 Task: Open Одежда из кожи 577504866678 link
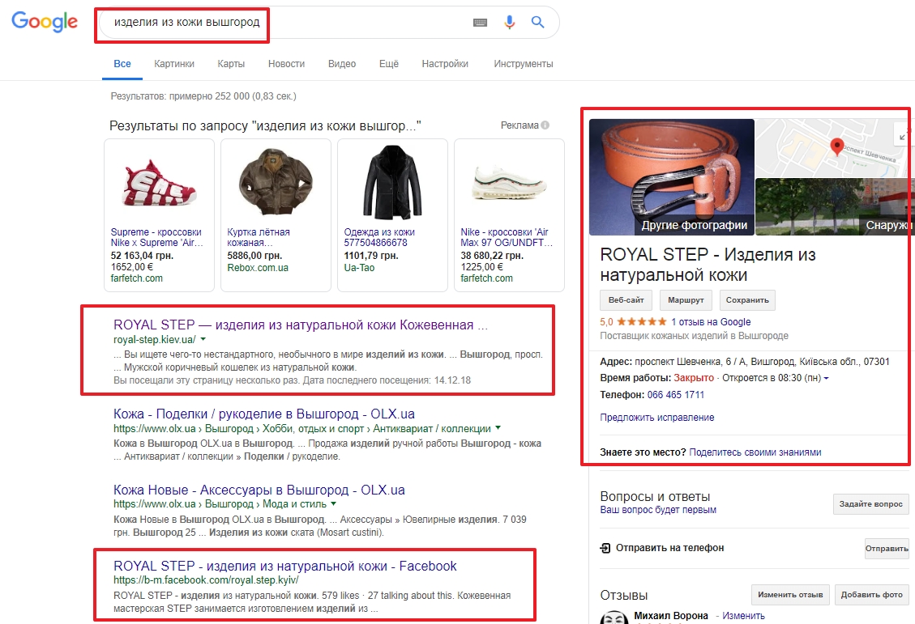(x=379, y=237)
